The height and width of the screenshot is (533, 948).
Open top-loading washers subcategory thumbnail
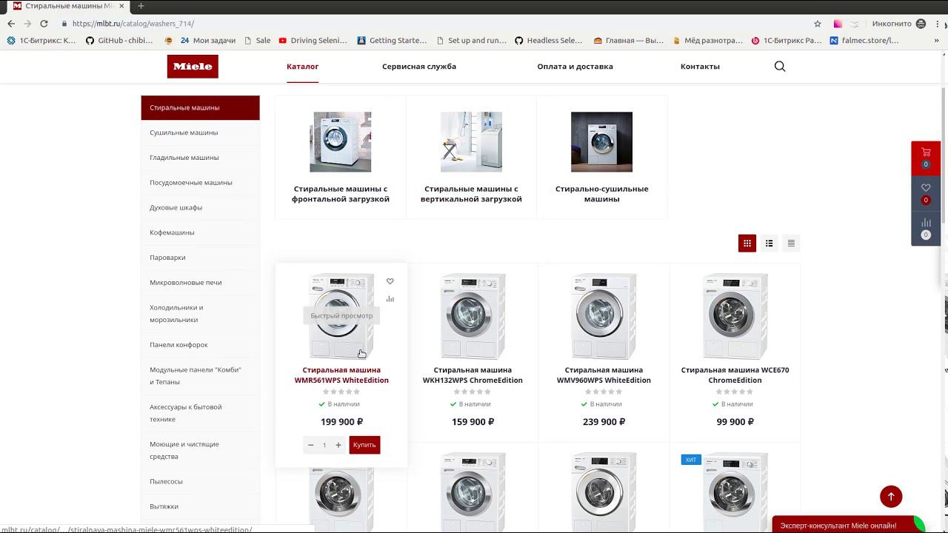pos(471,142)
